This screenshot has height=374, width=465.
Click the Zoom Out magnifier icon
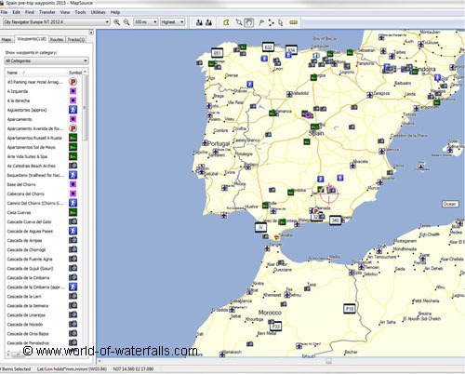click(126, 22)
